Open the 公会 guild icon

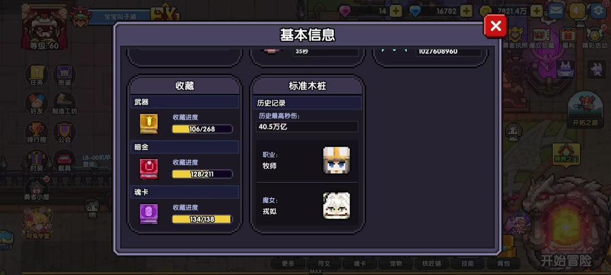[x=64, y=132]
